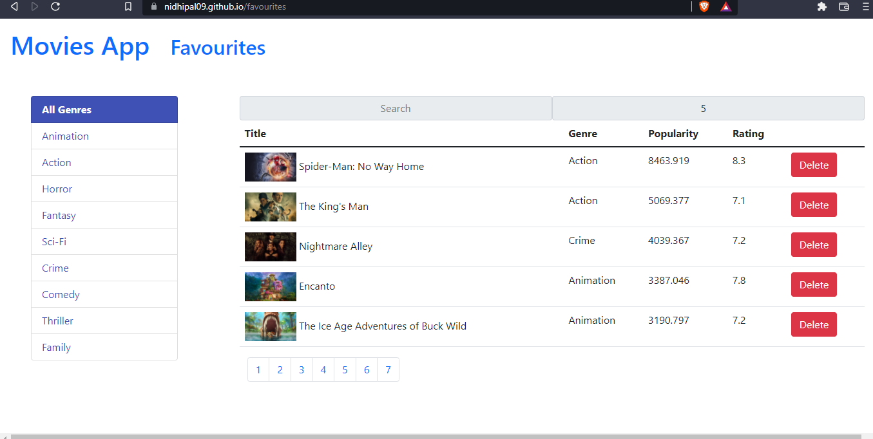Go to Movies App home link
Image resolution: width=873 pixels, height=439 pixels.
tap(80, 46)
